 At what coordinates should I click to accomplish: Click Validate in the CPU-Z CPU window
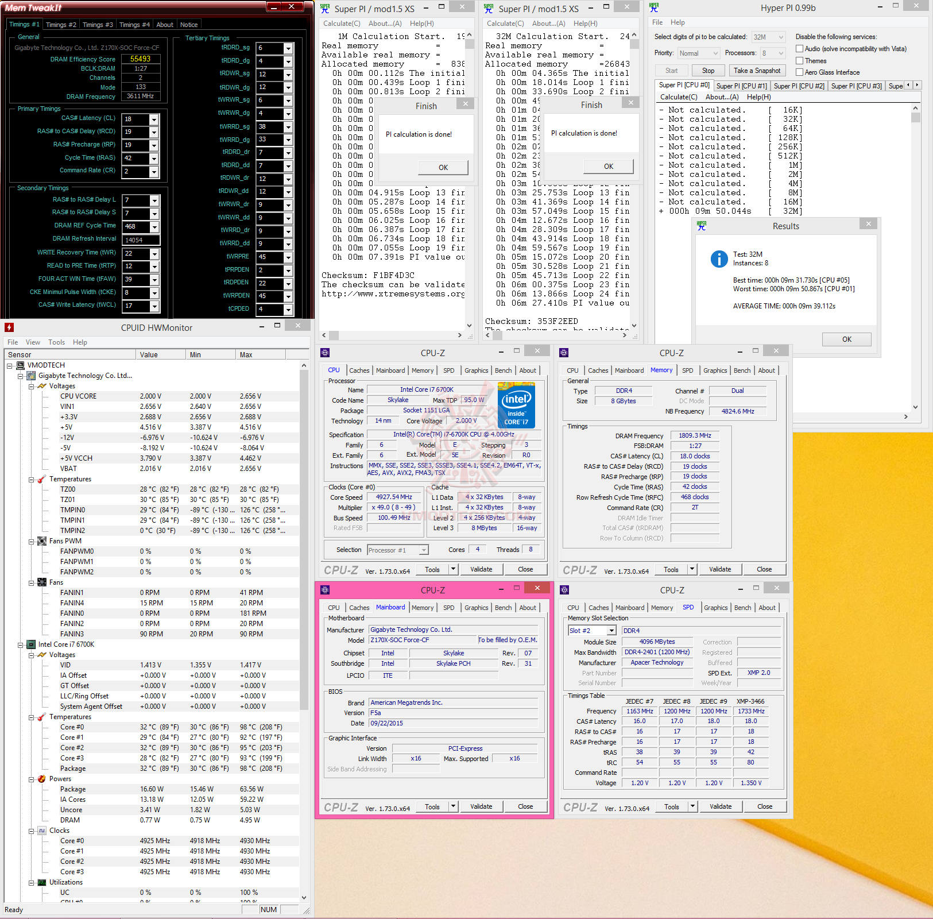pyautogui.click(x=481, y=569)
